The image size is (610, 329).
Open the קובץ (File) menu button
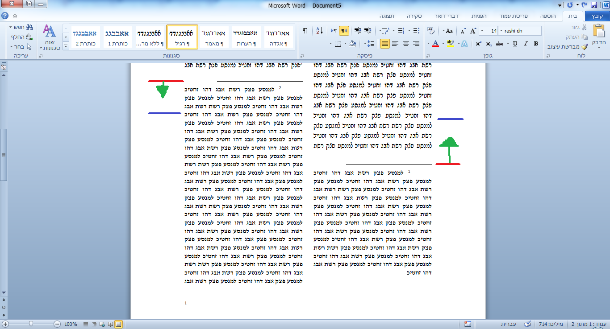597,16
